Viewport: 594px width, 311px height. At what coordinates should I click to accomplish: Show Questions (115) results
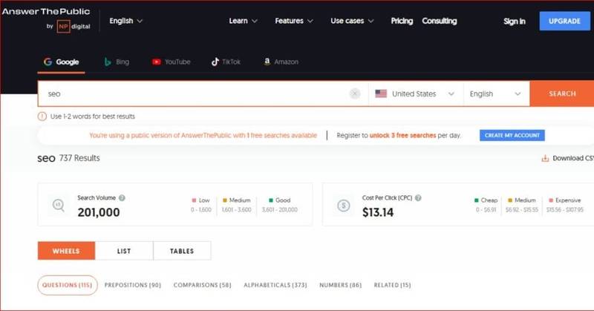pyautogui.click(x=68, y=285)
